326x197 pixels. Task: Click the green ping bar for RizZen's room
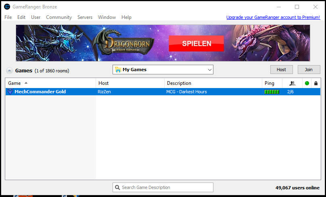point(272,92)
